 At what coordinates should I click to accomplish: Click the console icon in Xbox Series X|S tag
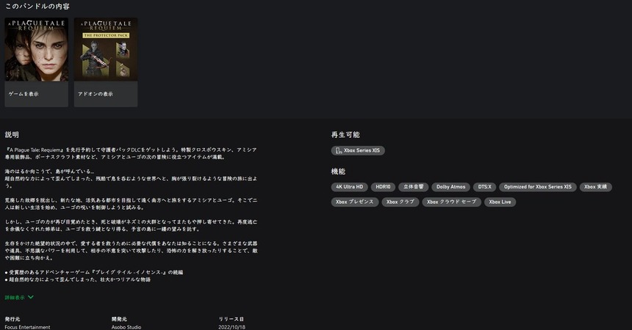[339, 150]
